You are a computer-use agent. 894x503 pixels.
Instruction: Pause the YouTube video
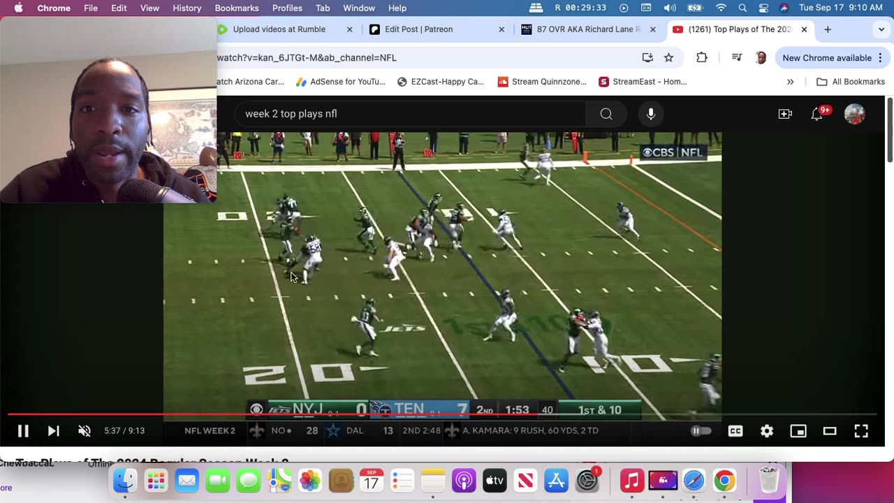pyautogui.click(x=23, y=431)
